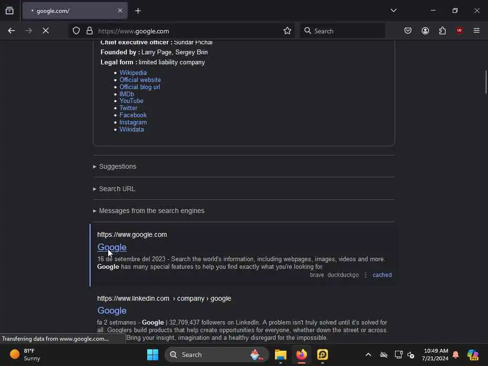Open the Instagram link
488x366 pixels.
click(x=133, y=122)
